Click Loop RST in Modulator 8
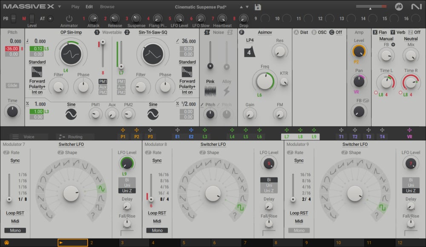426x247 pixels. pos(157,213)
